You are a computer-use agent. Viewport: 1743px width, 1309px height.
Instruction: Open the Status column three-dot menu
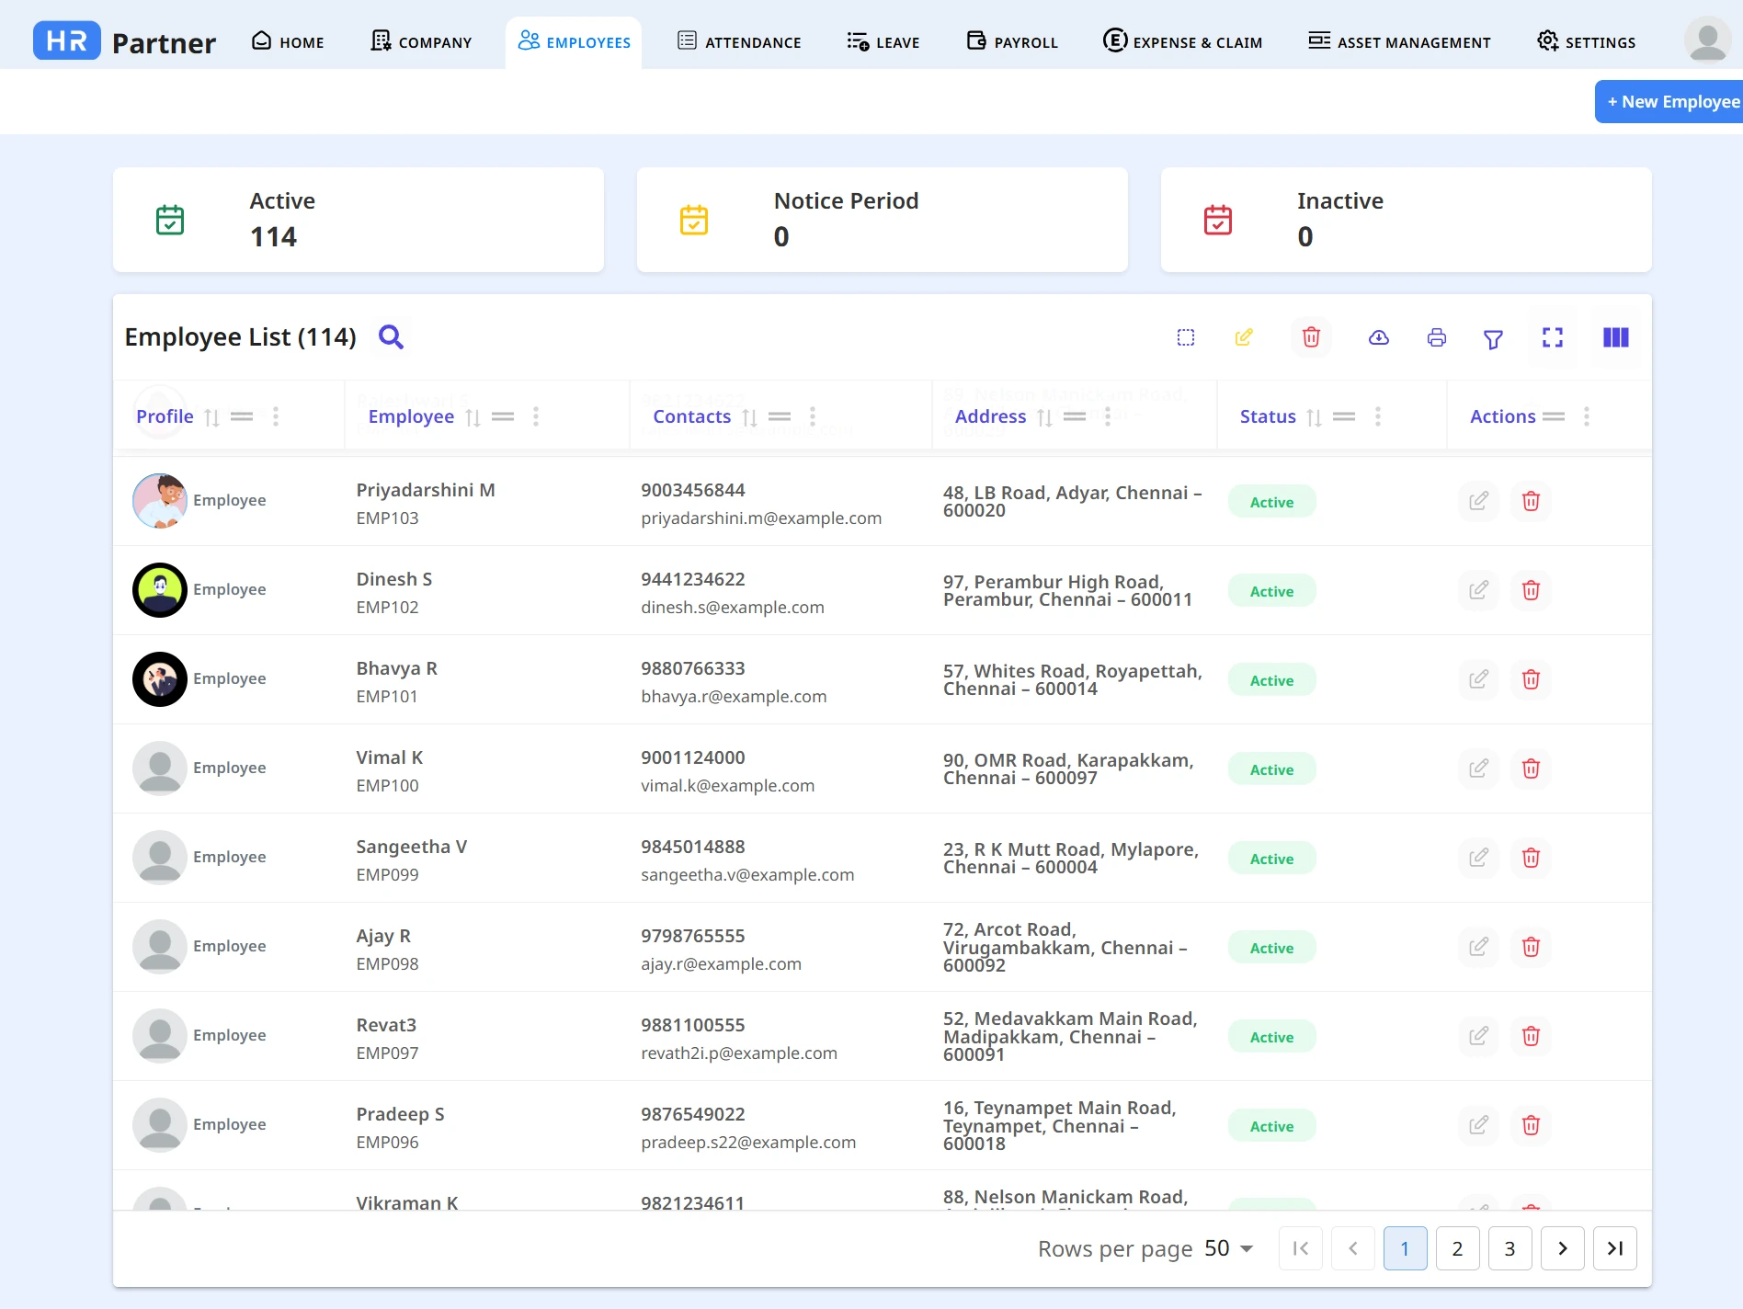1377,416
